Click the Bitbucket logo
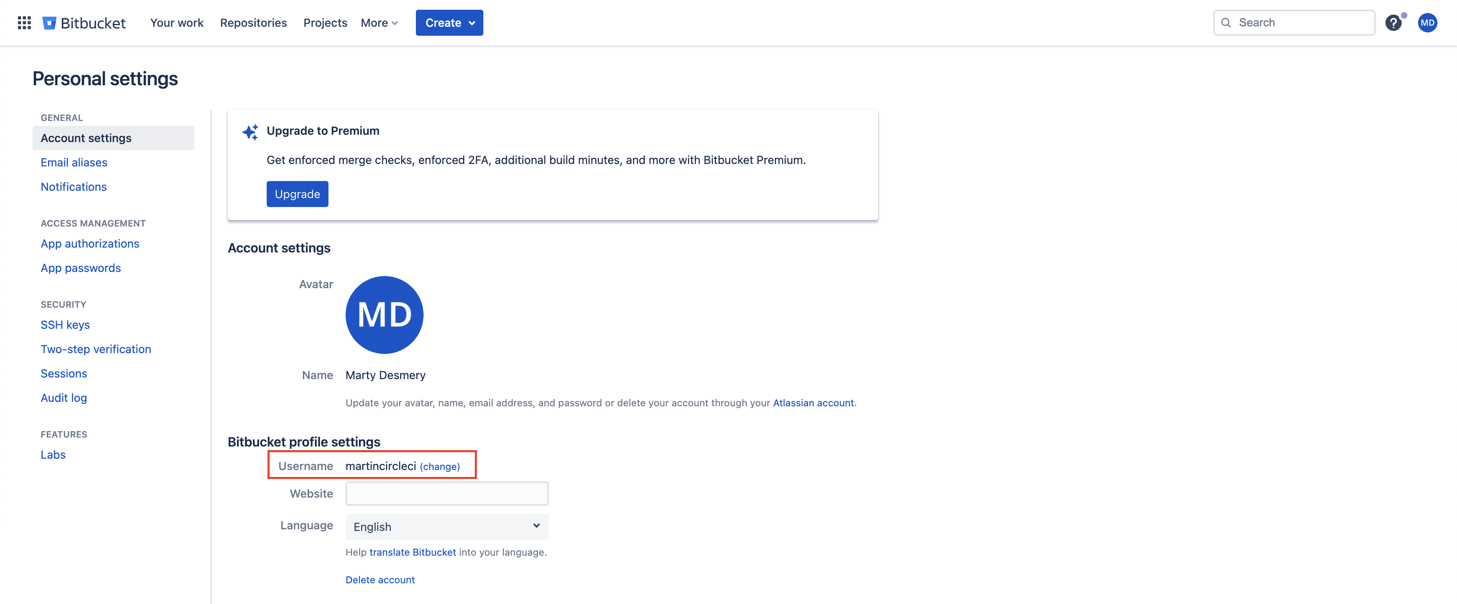Image resolution: width=1457 pixels, height=604 pixels. pyautogui.click(x=84, y=23)
